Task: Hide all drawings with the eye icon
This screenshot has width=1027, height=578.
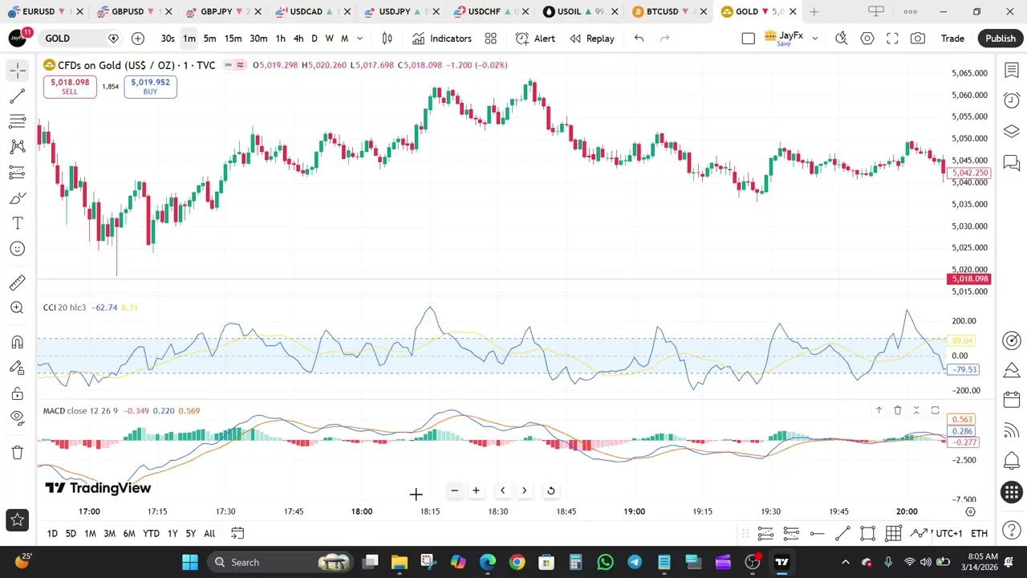Action: [18, 417]
